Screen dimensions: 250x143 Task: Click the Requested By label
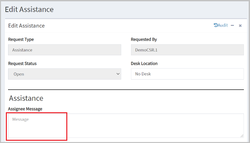click(x=144, y=39)
